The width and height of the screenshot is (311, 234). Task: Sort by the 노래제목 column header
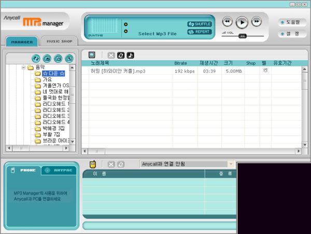(100, 63)
